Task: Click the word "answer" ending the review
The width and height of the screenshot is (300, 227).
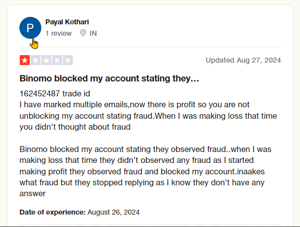Action: pyautogui.click(x=32, y=194)
